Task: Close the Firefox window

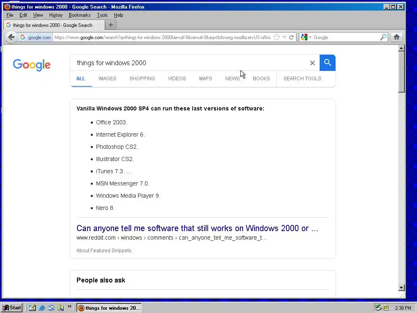Action: [401, 7]
